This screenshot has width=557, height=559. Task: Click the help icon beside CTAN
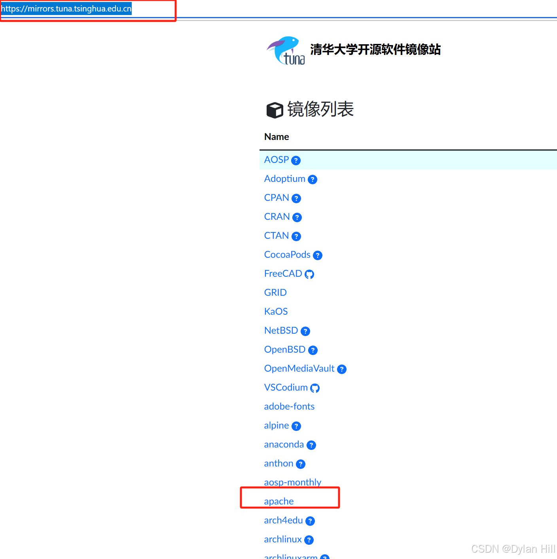tap(296, 236)
